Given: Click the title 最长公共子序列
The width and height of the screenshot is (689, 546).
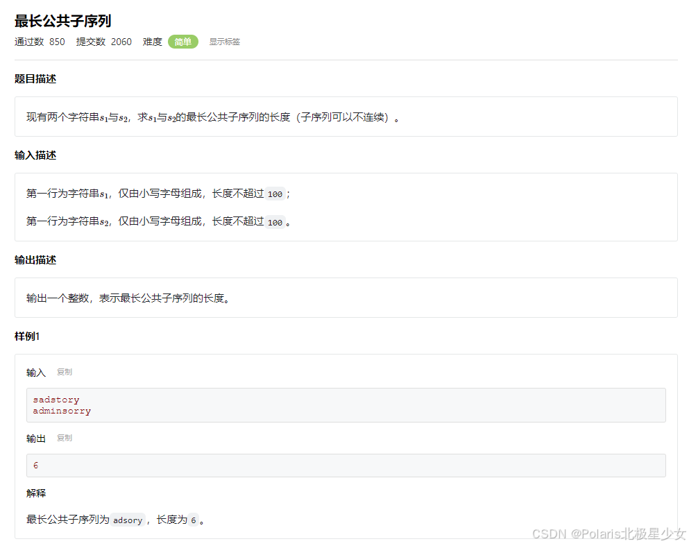Looking at the screenshot, I should click(62, 21).
